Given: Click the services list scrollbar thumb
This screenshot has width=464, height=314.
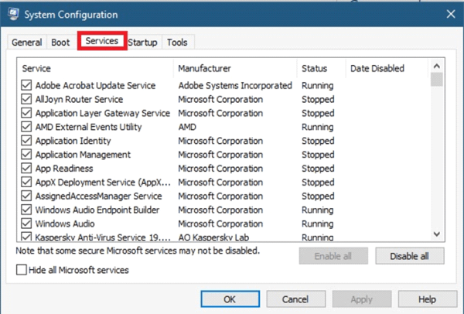Looking at the screenshot, I should coord(437,80).
